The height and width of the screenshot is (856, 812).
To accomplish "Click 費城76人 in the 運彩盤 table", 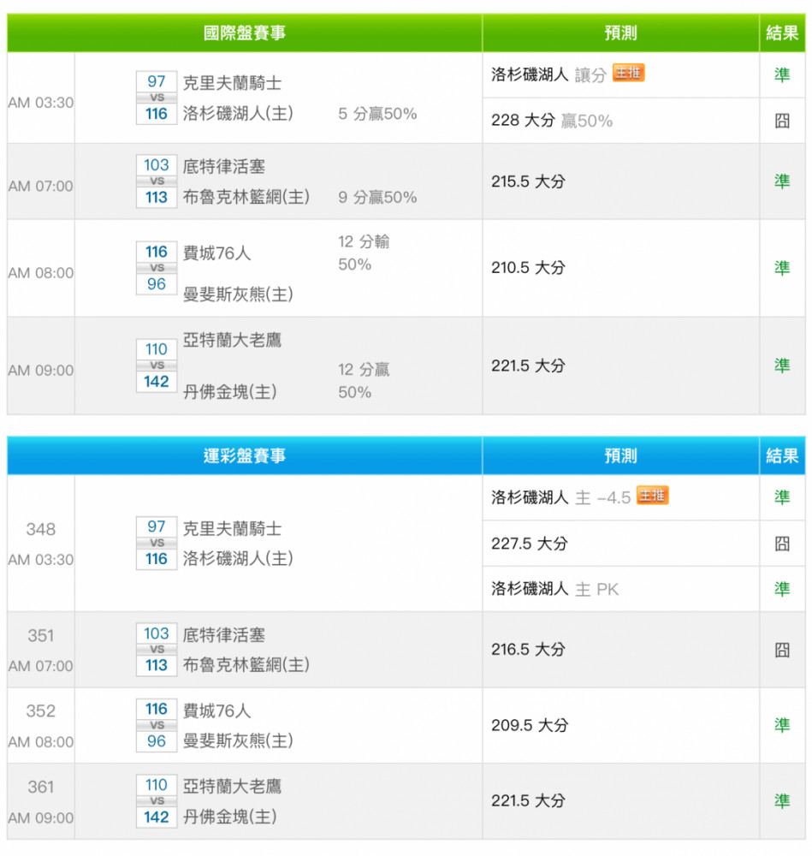I will 216,710.
